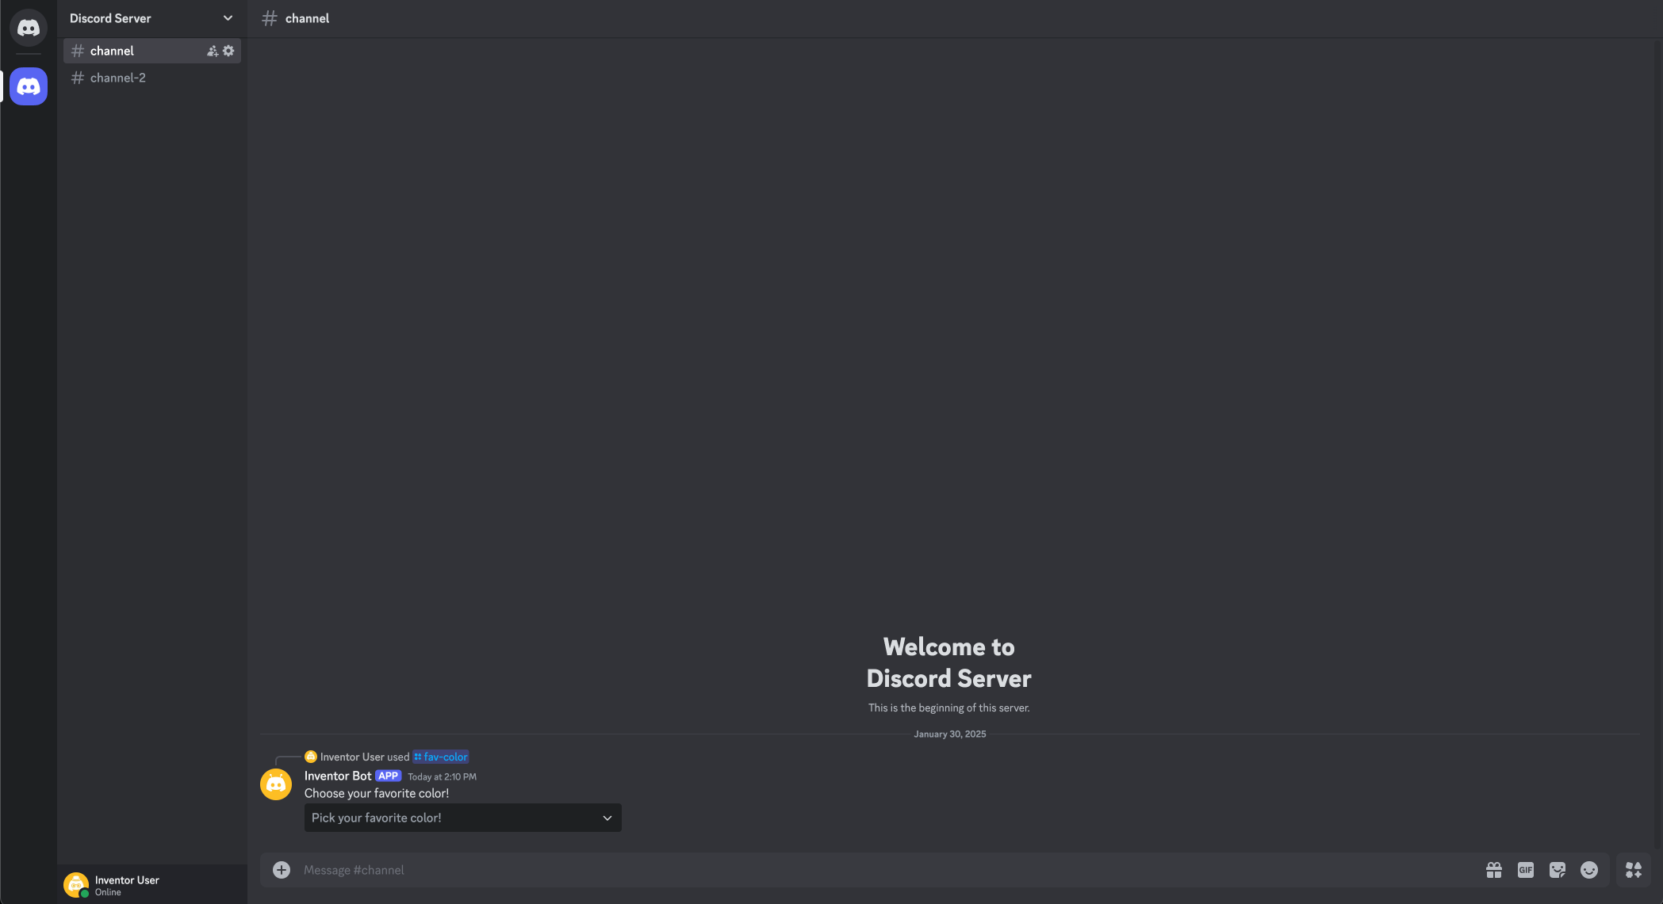Click the plus attachment button

point(282,870)
